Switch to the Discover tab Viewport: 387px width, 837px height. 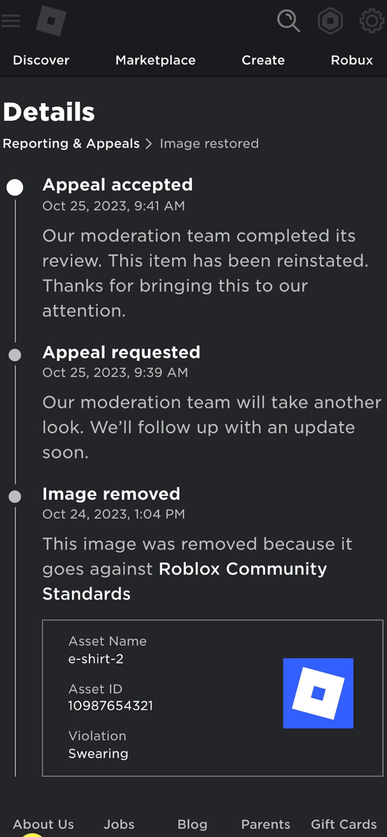(x=41, y=60)
